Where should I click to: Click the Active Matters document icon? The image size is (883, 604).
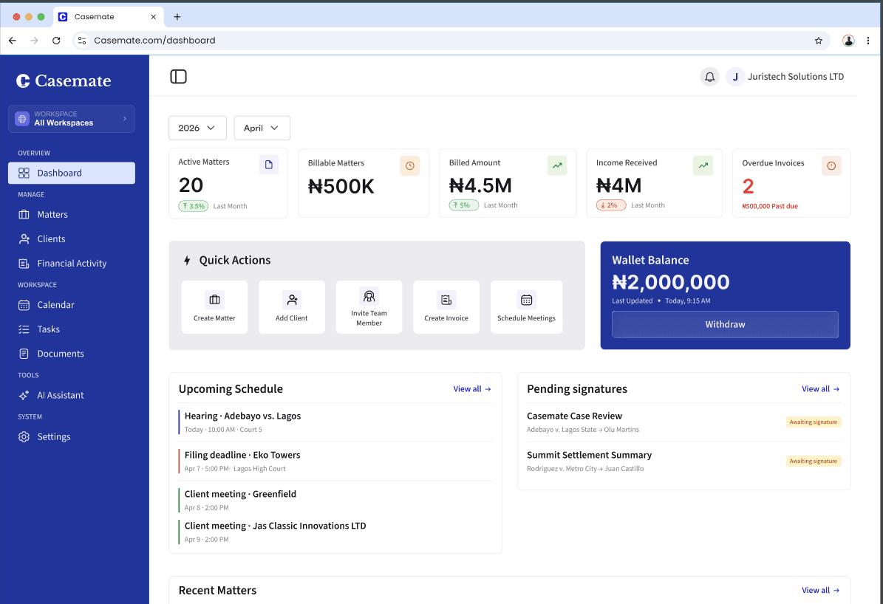269,165
